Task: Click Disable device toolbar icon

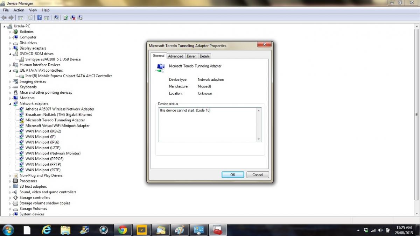Action: pos(80,17)
